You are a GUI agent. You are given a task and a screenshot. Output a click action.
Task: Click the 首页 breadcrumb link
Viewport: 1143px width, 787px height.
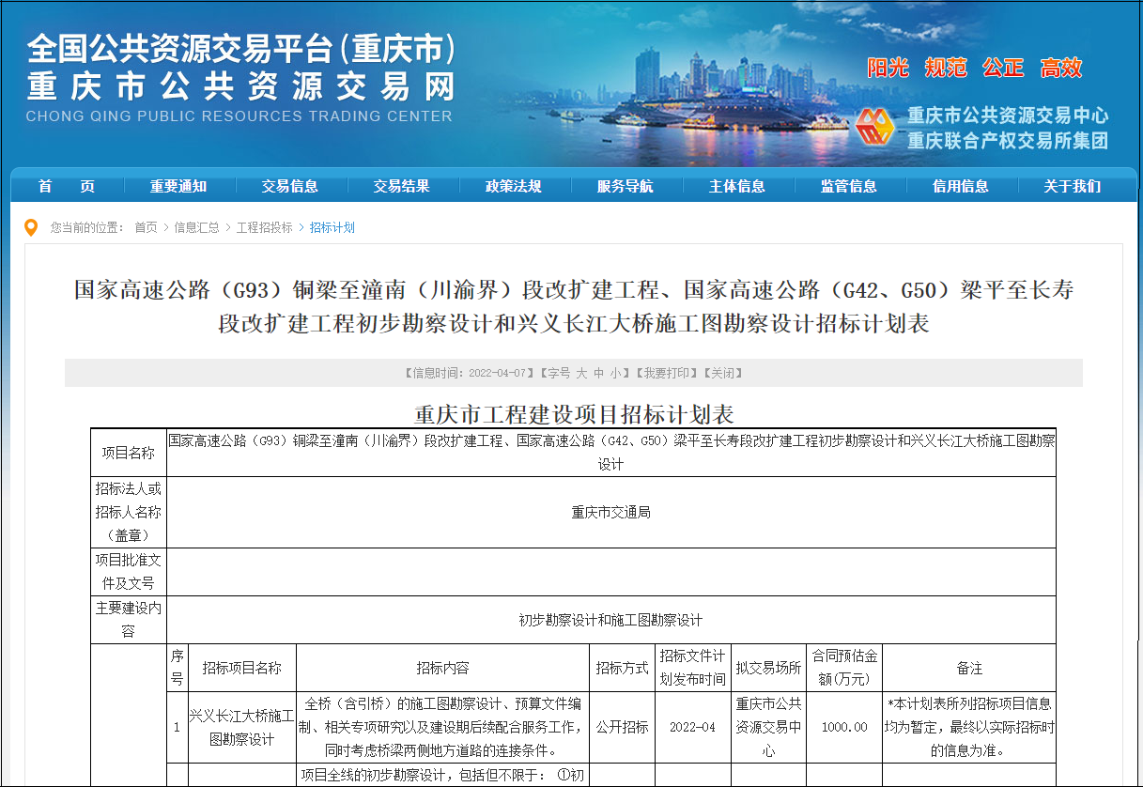click(x=146, y=227)
